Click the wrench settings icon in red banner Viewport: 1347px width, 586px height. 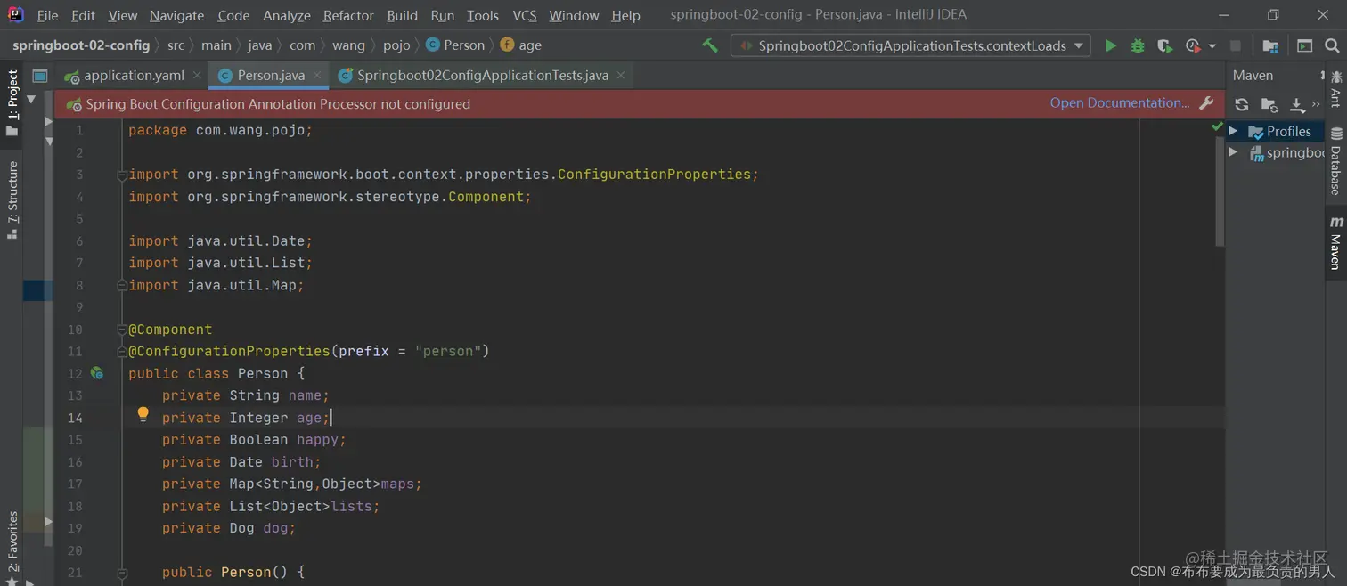tap(1206, 103)
